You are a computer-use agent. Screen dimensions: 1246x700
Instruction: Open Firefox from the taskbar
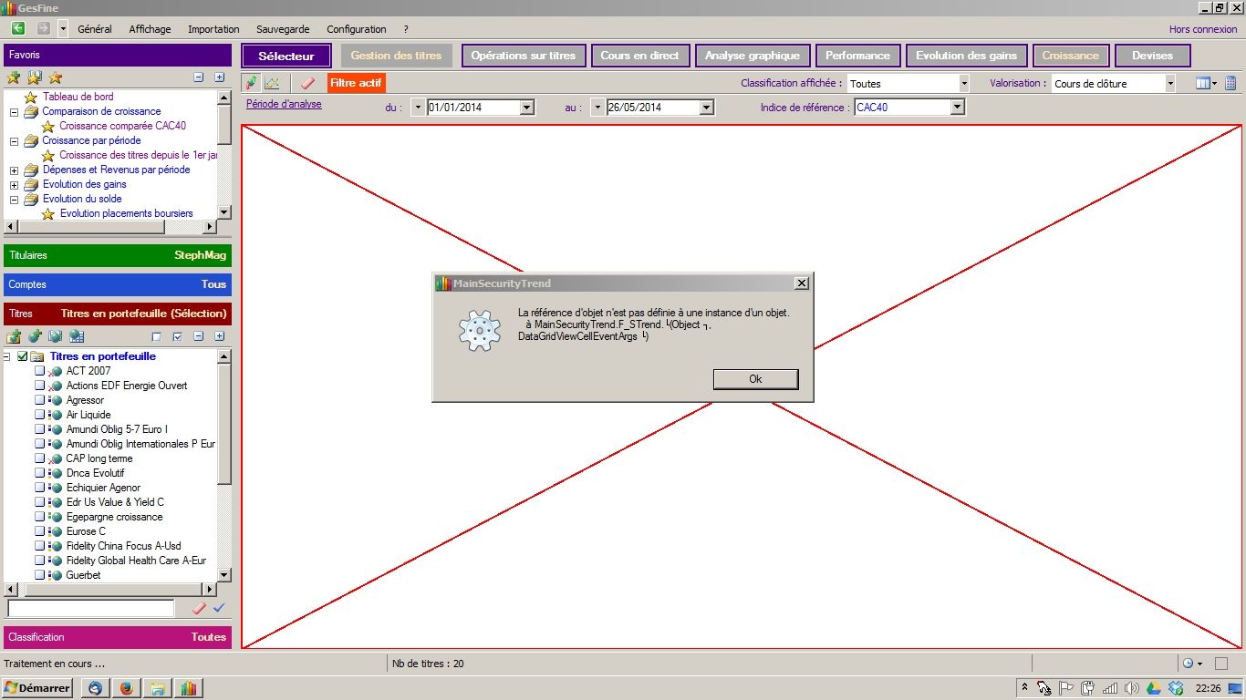pos(126,688)
